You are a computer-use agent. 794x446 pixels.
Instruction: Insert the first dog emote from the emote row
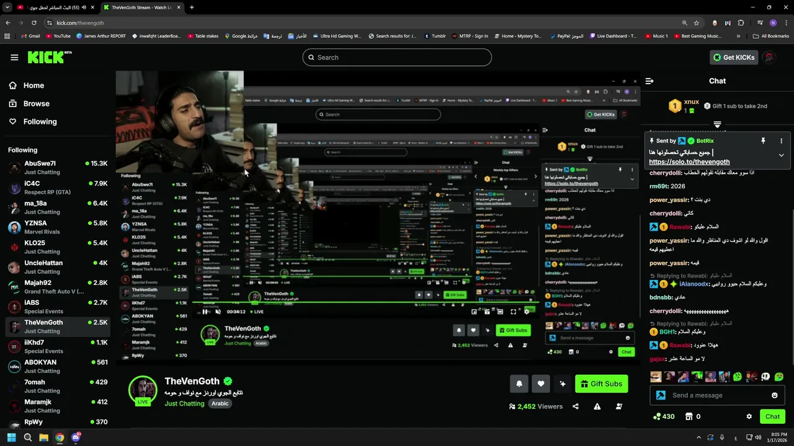pyautogui.click(x=656, y=377)
